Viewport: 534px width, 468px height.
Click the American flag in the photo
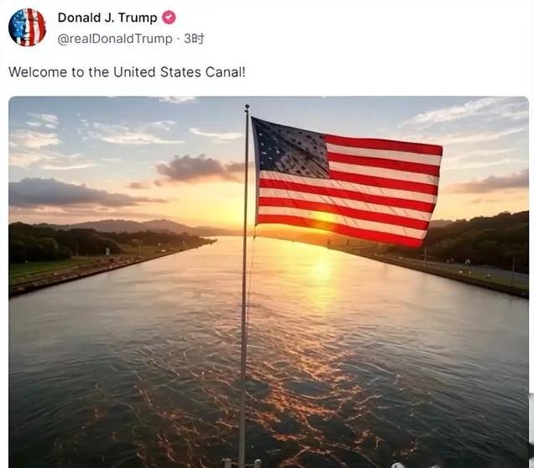[347, 182]
